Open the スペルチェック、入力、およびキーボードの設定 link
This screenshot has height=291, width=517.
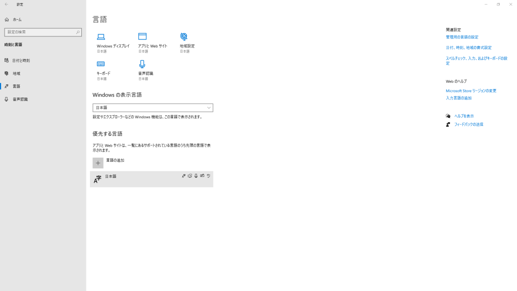(477, 61)
